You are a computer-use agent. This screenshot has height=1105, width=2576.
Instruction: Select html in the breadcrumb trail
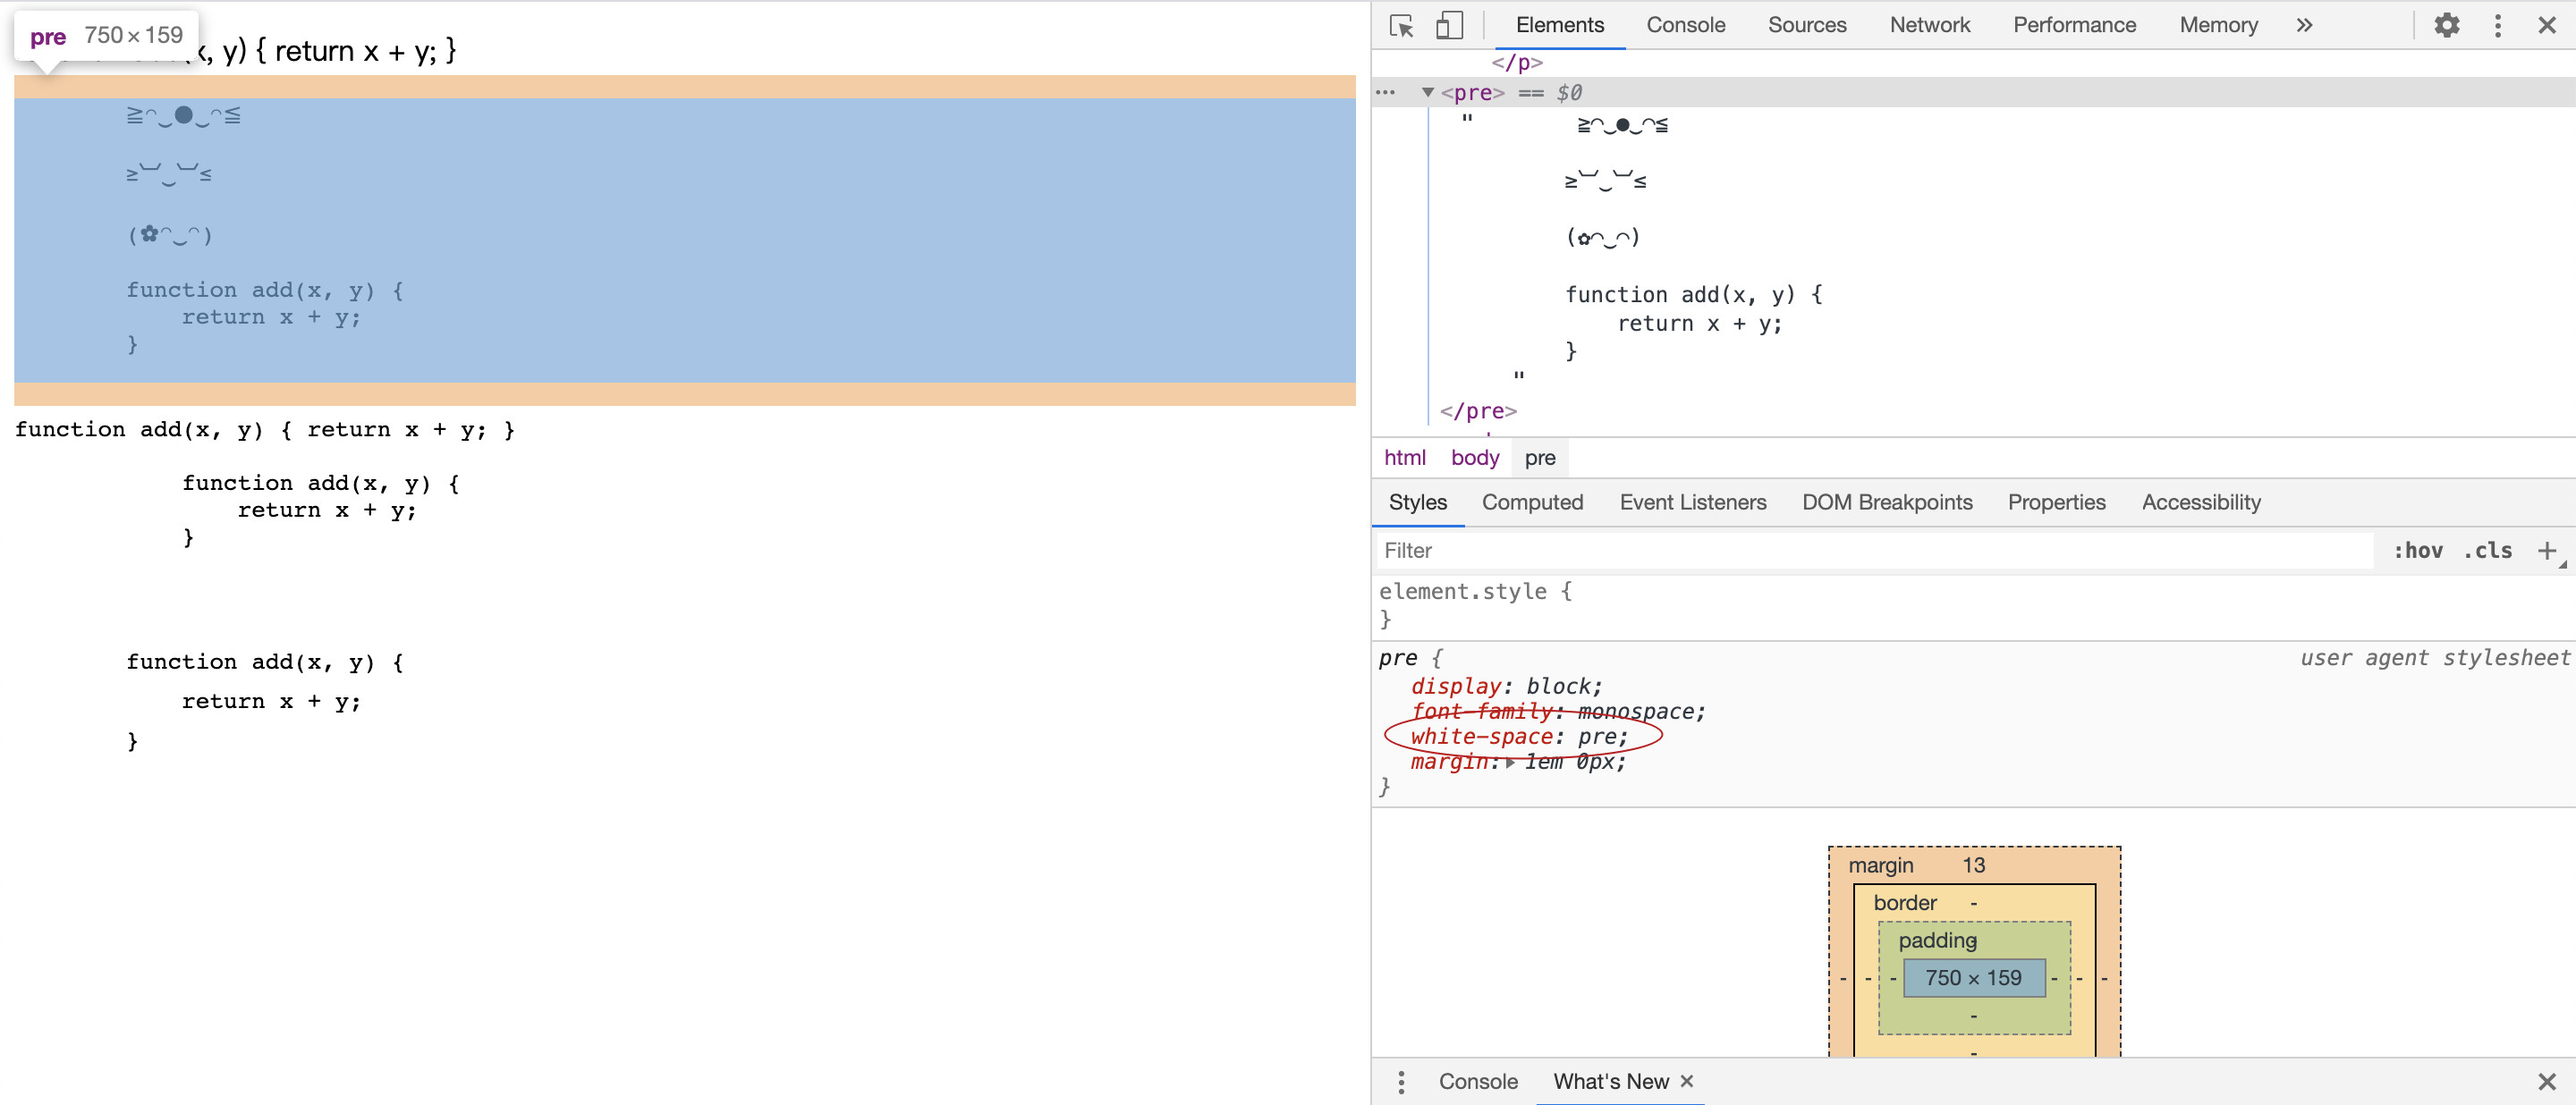(x=1404, y=458)
